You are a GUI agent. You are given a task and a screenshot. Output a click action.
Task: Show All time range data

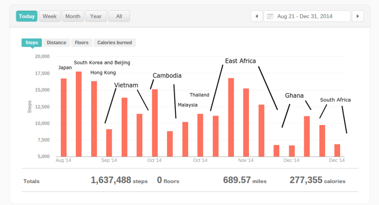tap(119, 16)
